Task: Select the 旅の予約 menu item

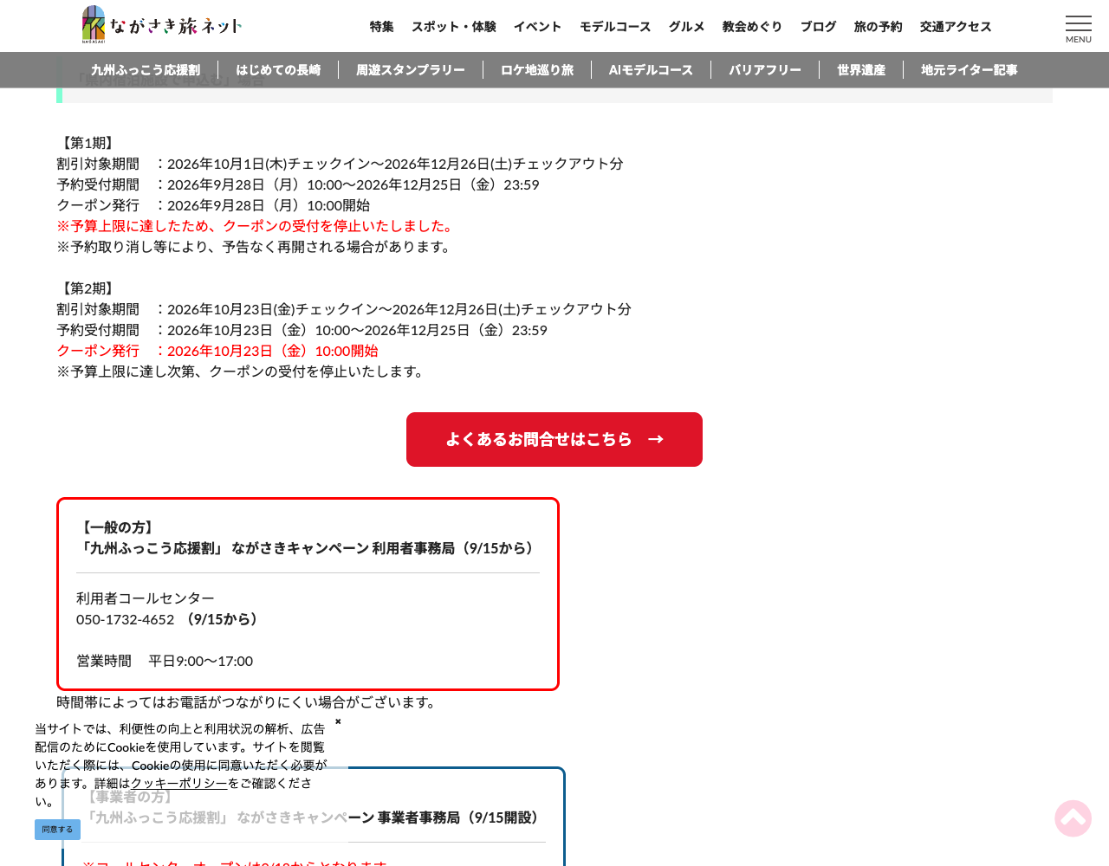Action: (x=879, y=27)
